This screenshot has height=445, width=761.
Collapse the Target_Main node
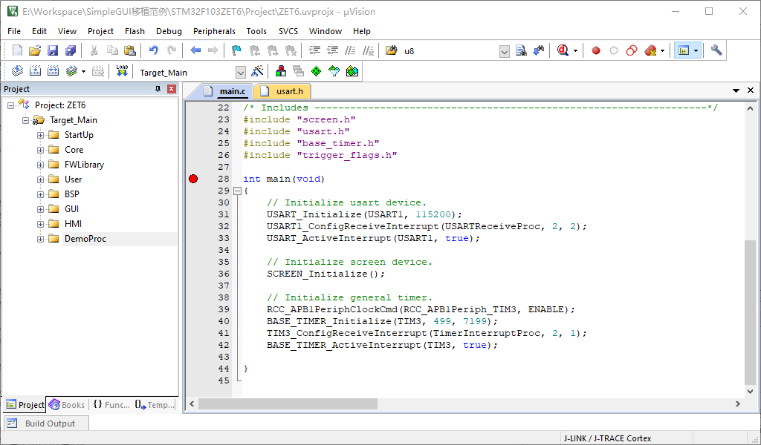(26, 121)
